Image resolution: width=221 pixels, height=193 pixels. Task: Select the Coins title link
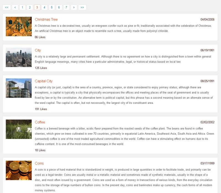tap(39, 163)
